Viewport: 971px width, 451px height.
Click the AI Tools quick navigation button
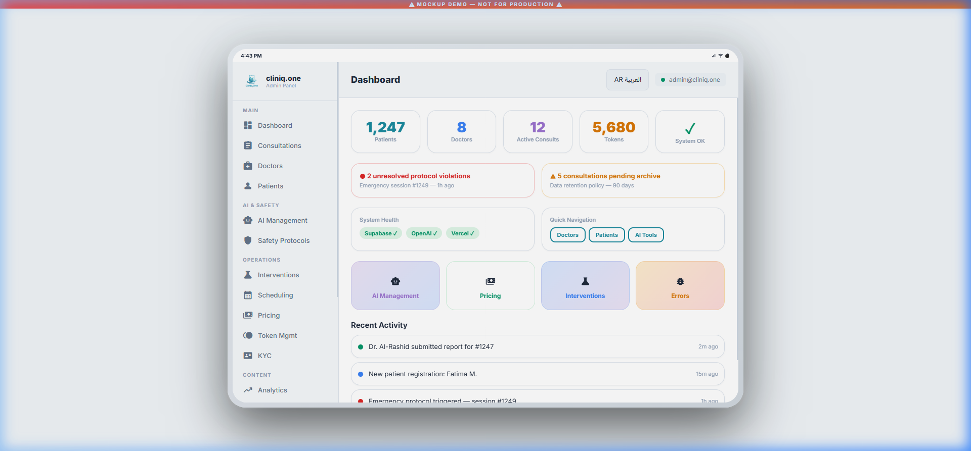pyautogui.click(x=646, y=235)
